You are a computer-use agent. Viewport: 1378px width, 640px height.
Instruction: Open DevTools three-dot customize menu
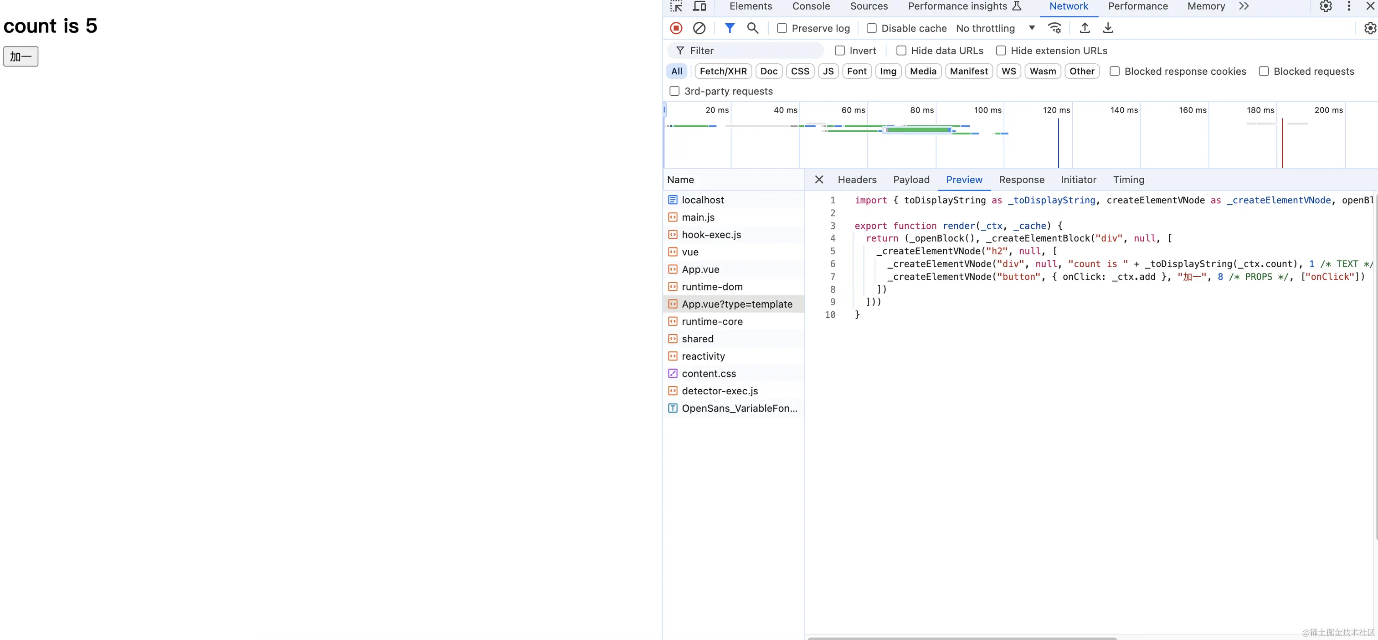click(x=1349, y=6)
